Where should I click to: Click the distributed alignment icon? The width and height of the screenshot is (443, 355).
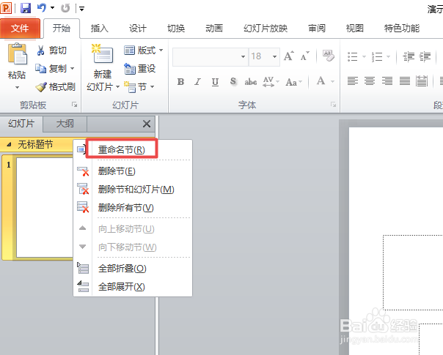(422, 81)
